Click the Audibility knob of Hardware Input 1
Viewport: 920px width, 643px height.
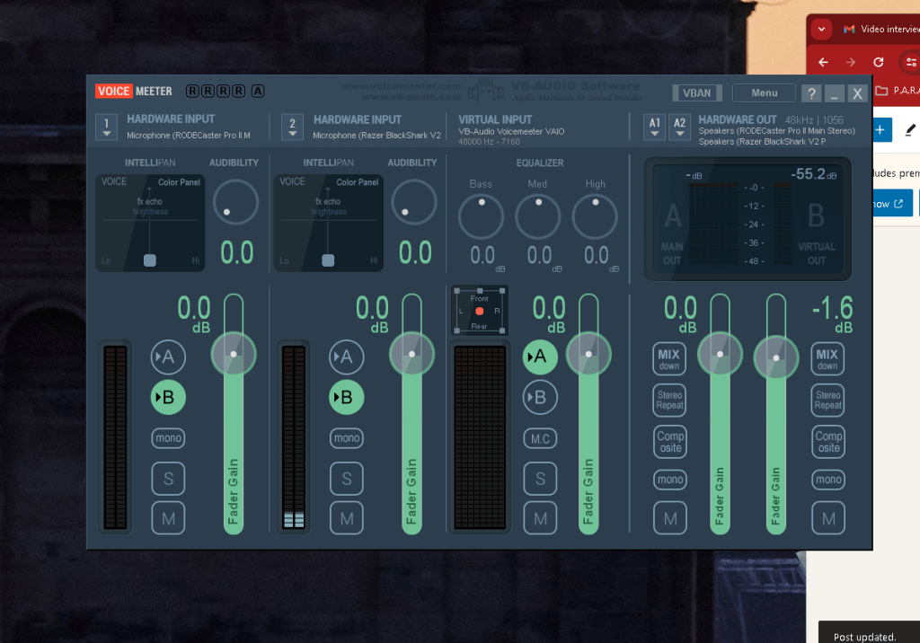click(236, 202)
